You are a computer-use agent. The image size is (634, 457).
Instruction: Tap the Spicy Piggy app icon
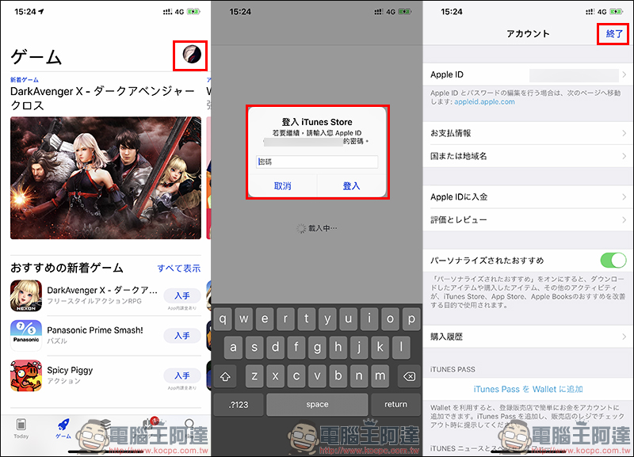tap(26, 375)
